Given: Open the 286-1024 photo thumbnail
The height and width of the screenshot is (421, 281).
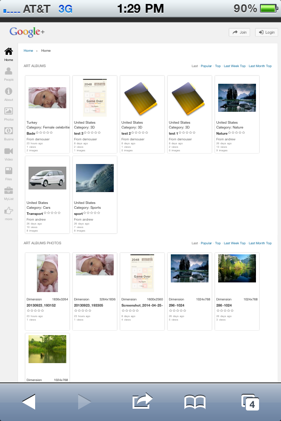Looking at the screenshot, I should 237,268.
